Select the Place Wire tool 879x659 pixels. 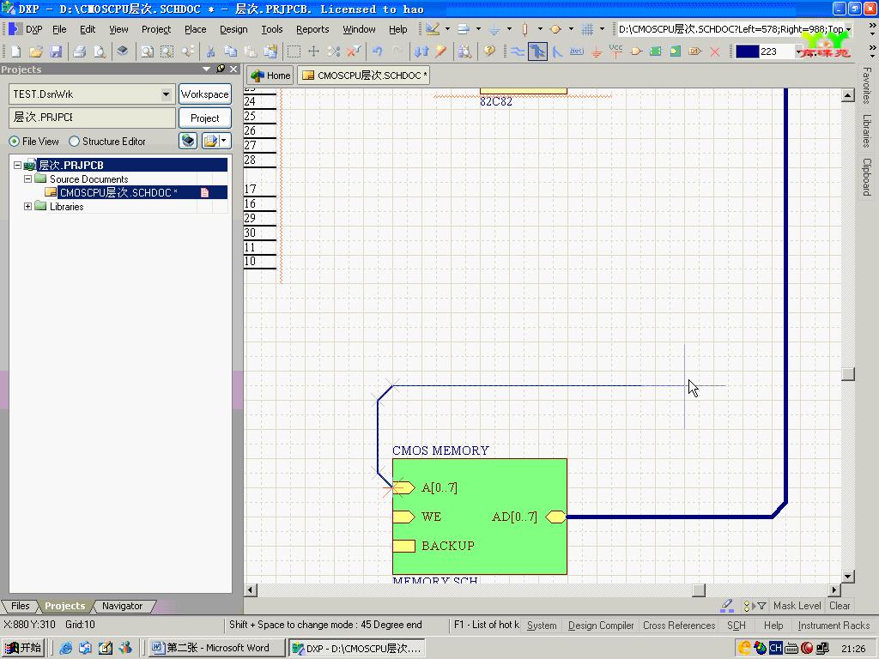(518, 51)
